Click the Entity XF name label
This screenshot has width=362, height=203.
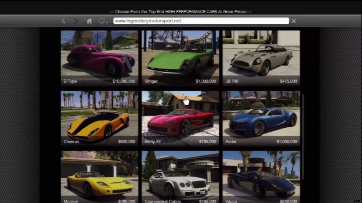pos(152,142)
